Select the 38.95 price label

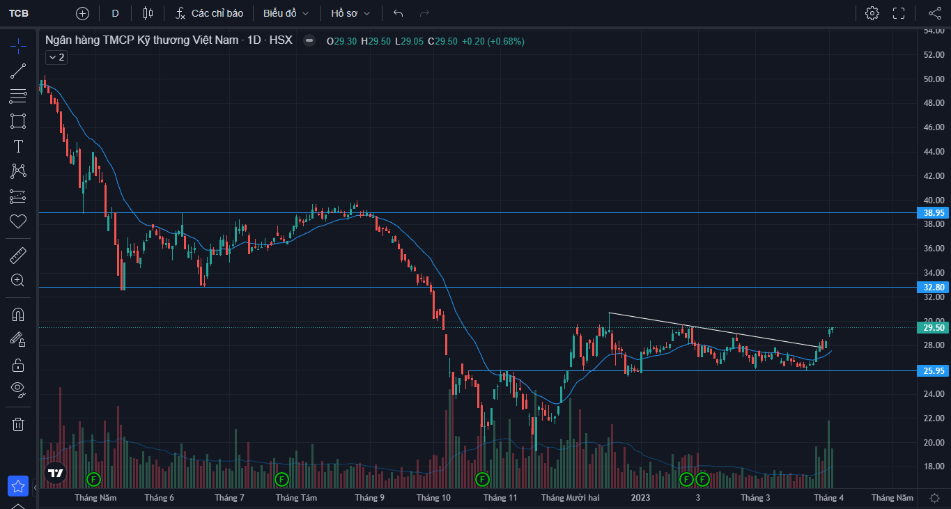934,213
